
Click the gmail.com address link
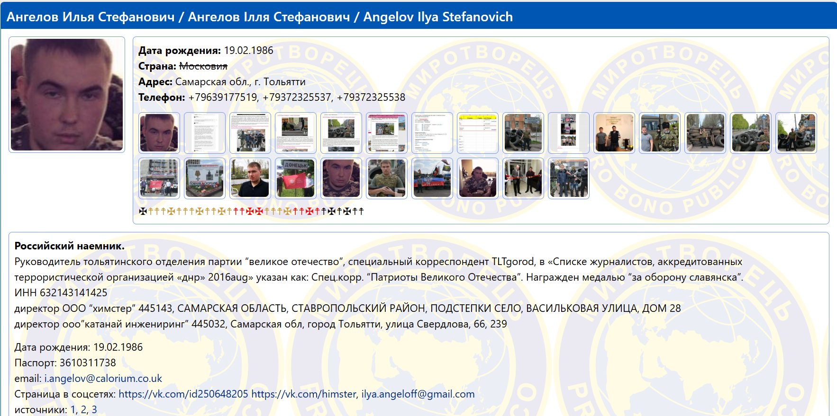[418, 394]
